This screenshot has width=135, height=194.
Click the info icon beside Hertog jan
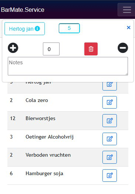pos(37,28)
